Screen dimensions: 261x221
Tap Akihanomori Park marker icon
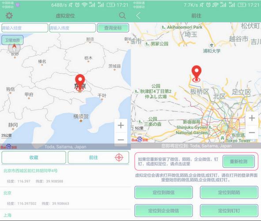pos(163,27)
